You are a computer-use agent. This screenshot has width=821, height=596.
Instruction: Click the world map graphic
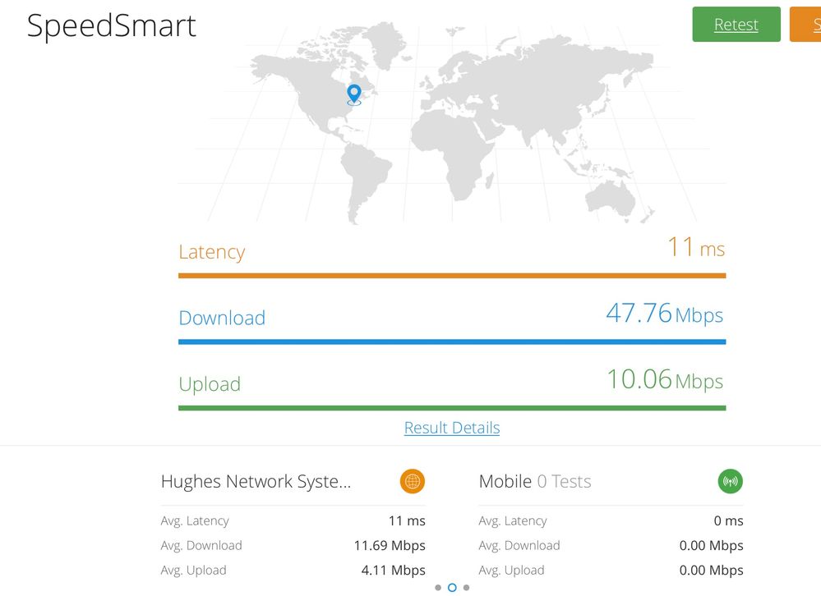point(493,123)
